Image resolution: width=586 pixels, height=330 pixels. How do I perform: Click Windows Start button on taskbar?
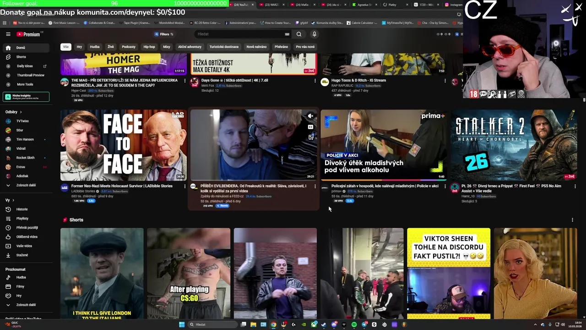[x=182, y=324]
